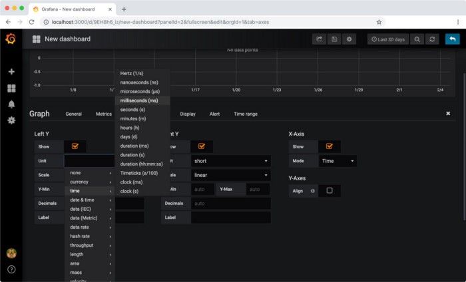Click the Right Y Decimals input field

[231, 204]
